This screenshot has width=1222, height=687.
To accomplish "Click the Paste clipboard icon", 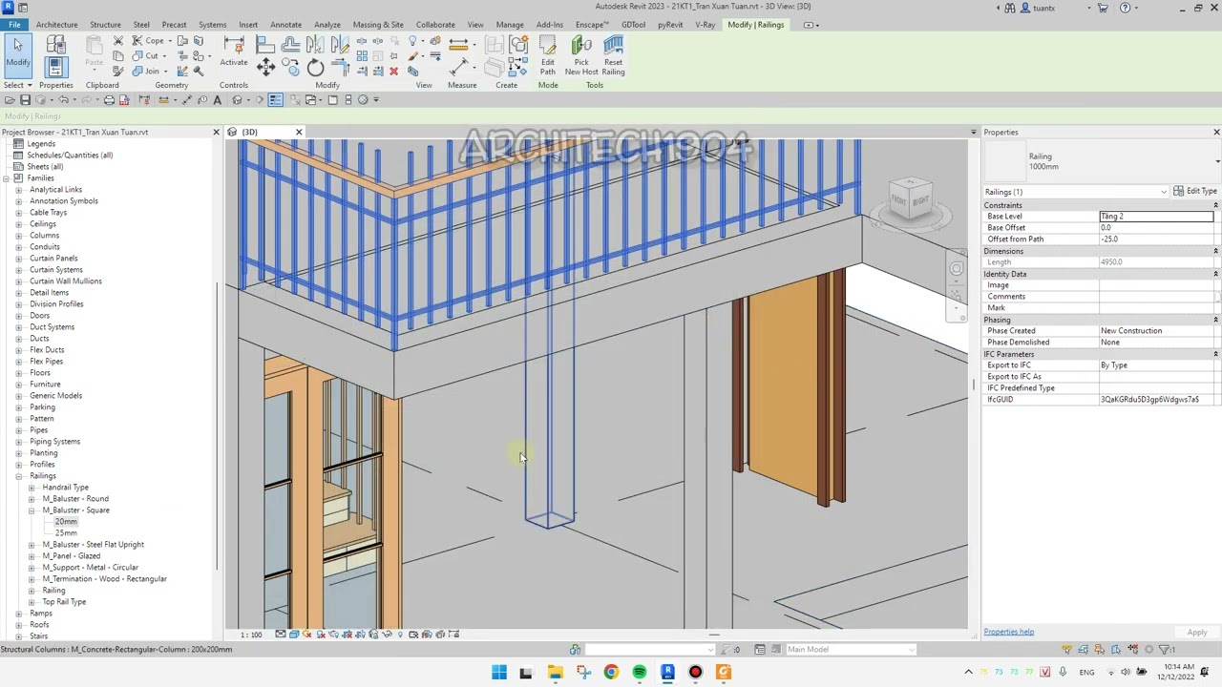I will click(x=94, y=50).
